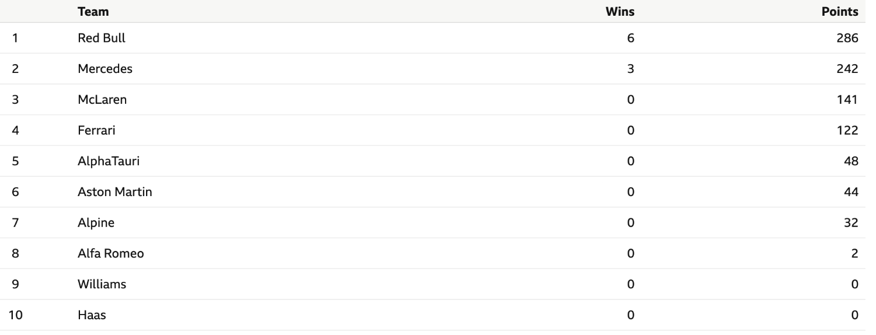
Task: Click the McLaren team row
Action: point(438,100)
